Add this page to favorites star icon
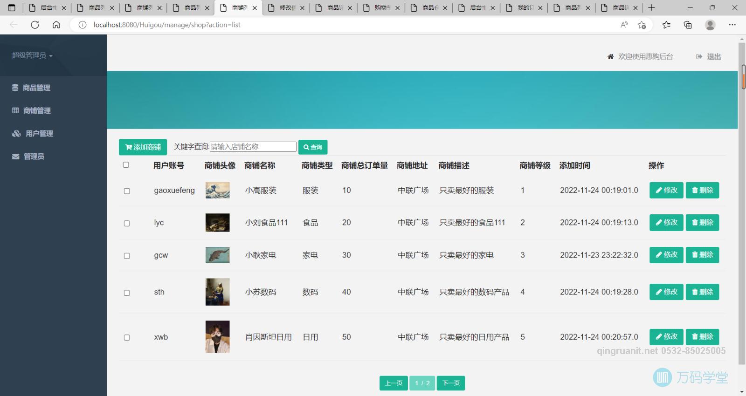Screen dimensions: 746x396 pos(642,25)
